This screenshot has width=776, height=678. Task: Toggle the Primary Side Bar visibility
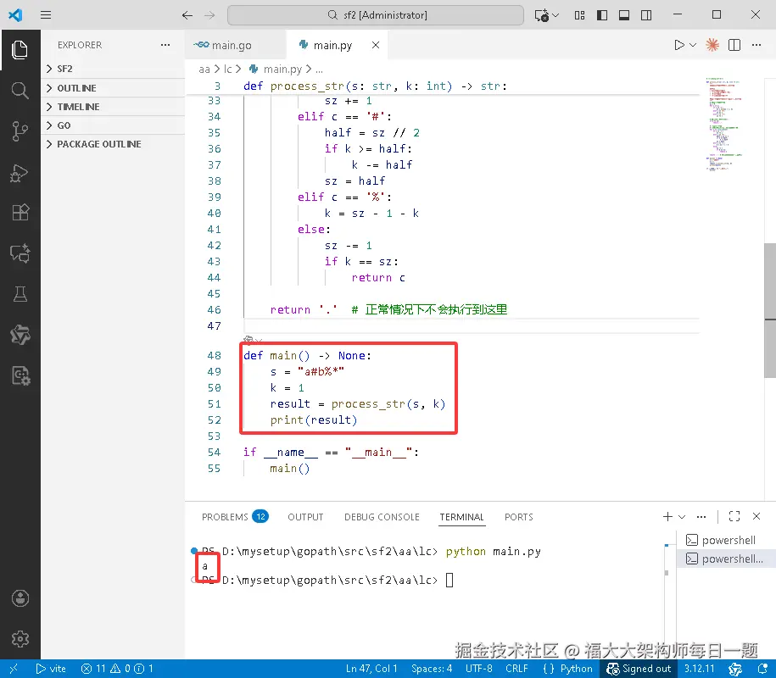pos(602,15)
